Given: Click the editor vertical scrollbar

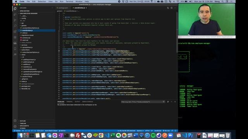Looking at the screenshot, I should click(177, 32).
